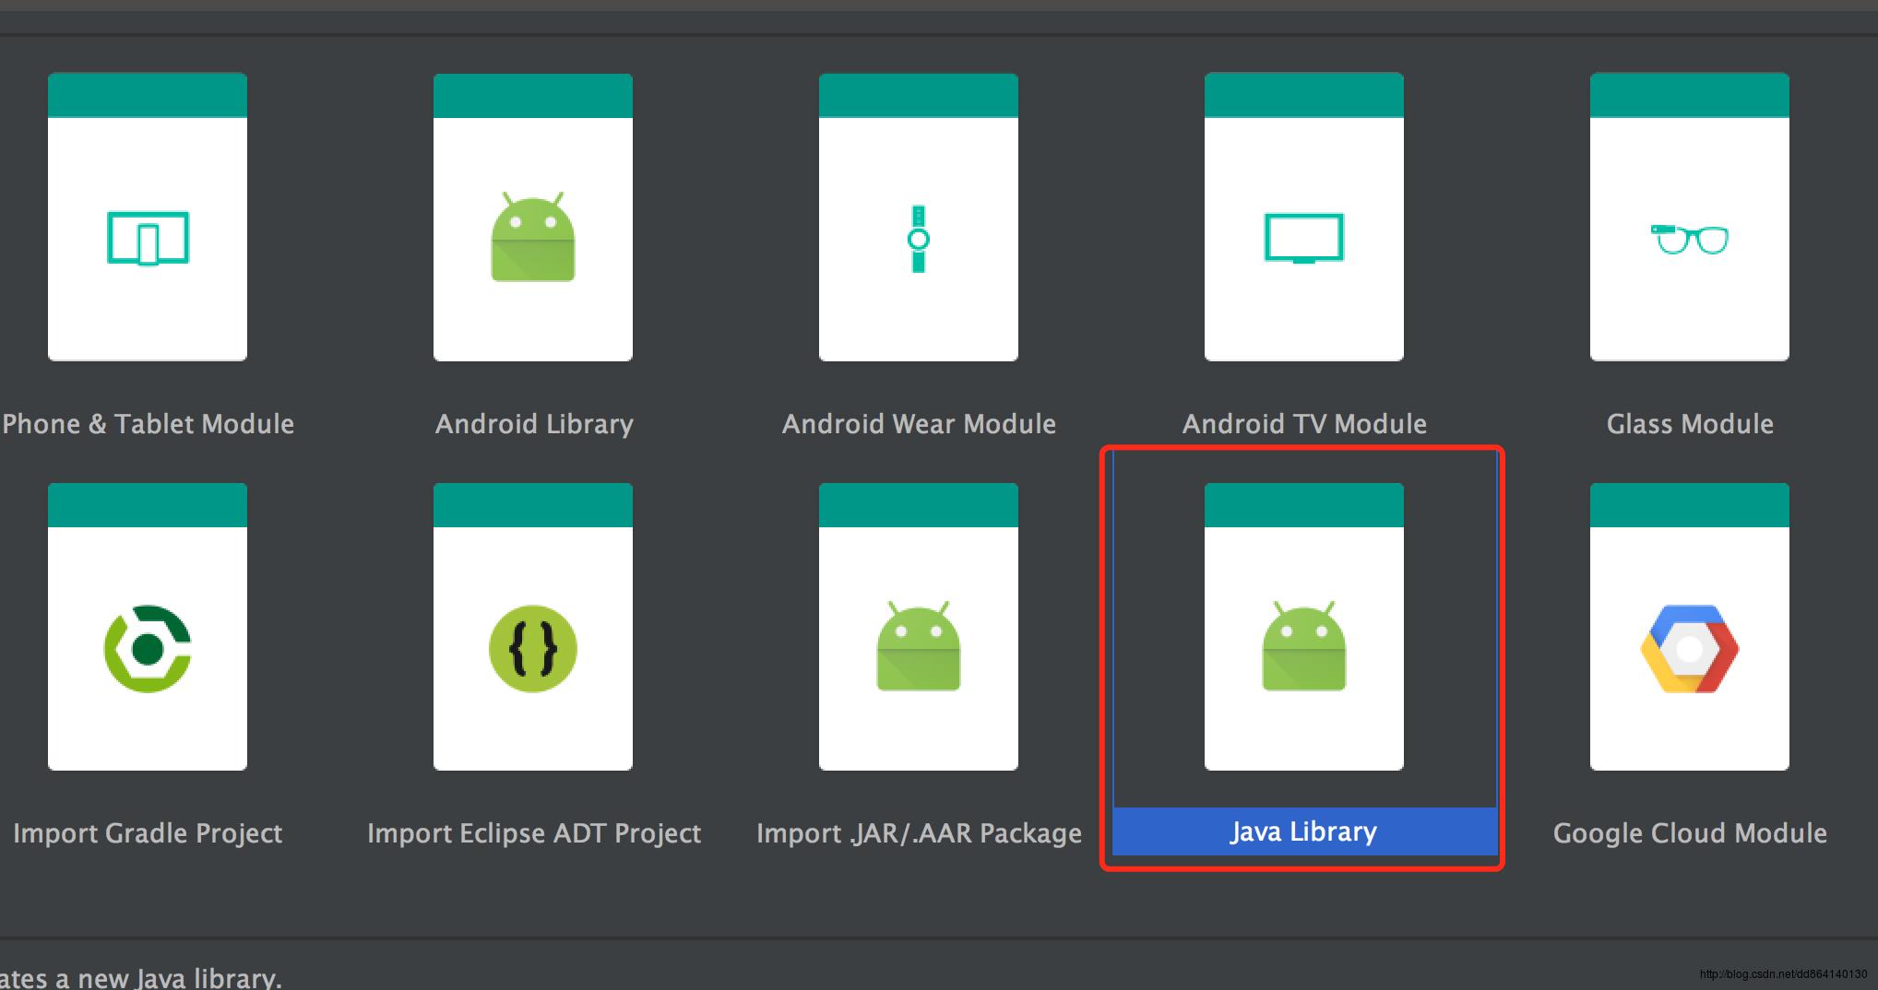The image size is (1878, 990).
Task: Click the Android Wear Module label
Action: click(919, 424)
